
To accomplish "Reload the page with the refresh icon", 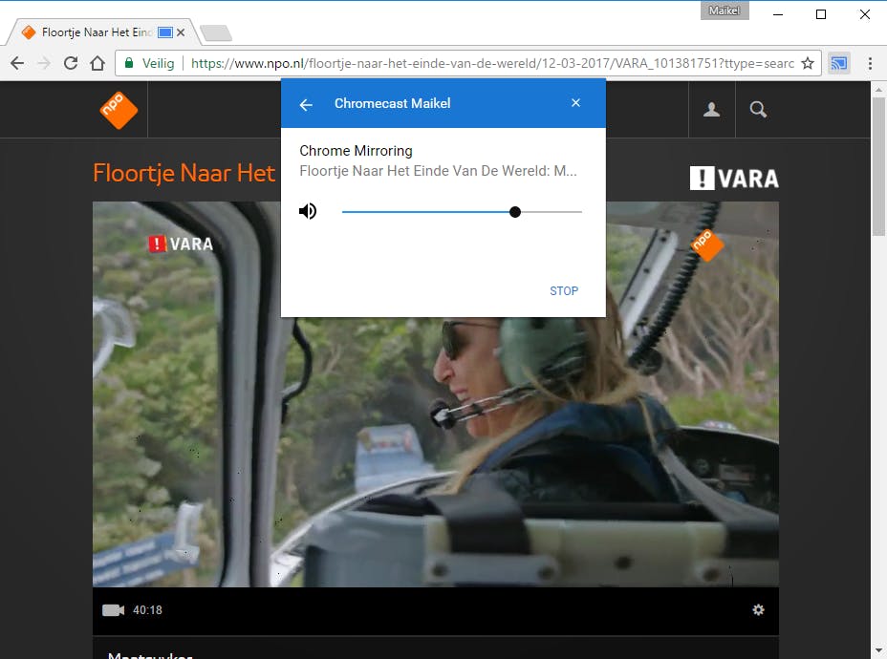I will click(x=71, y=63).
